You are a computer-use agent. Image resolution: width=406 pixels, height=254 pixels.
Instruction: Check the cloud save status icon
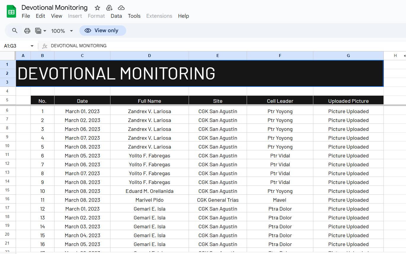(121, 8)
